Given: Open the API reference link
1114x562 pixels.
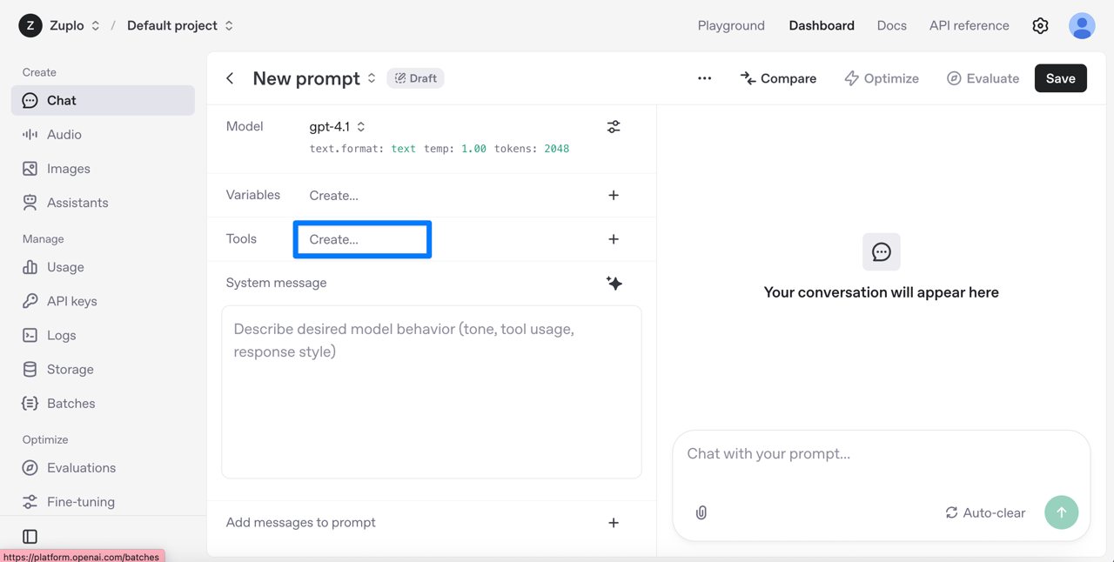Looking at the screenshot, I should (970, 26).
